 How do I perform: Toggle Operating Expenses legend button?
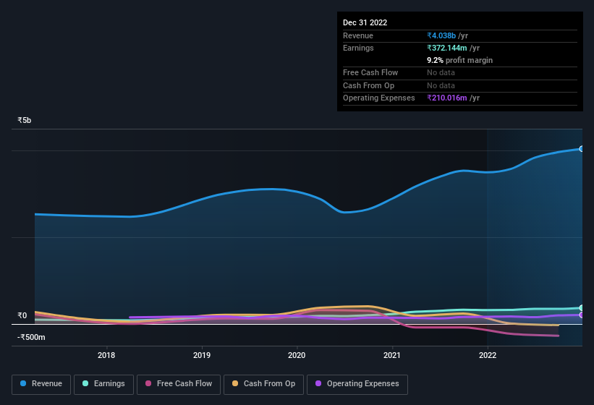357,385
